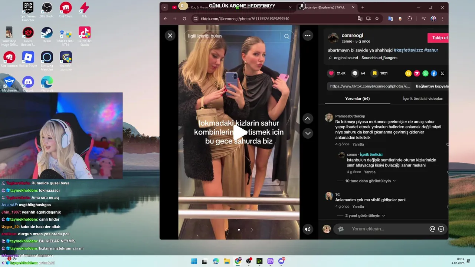Go to previous post with up arrow

pyautogui.click(x=308, y=119)
